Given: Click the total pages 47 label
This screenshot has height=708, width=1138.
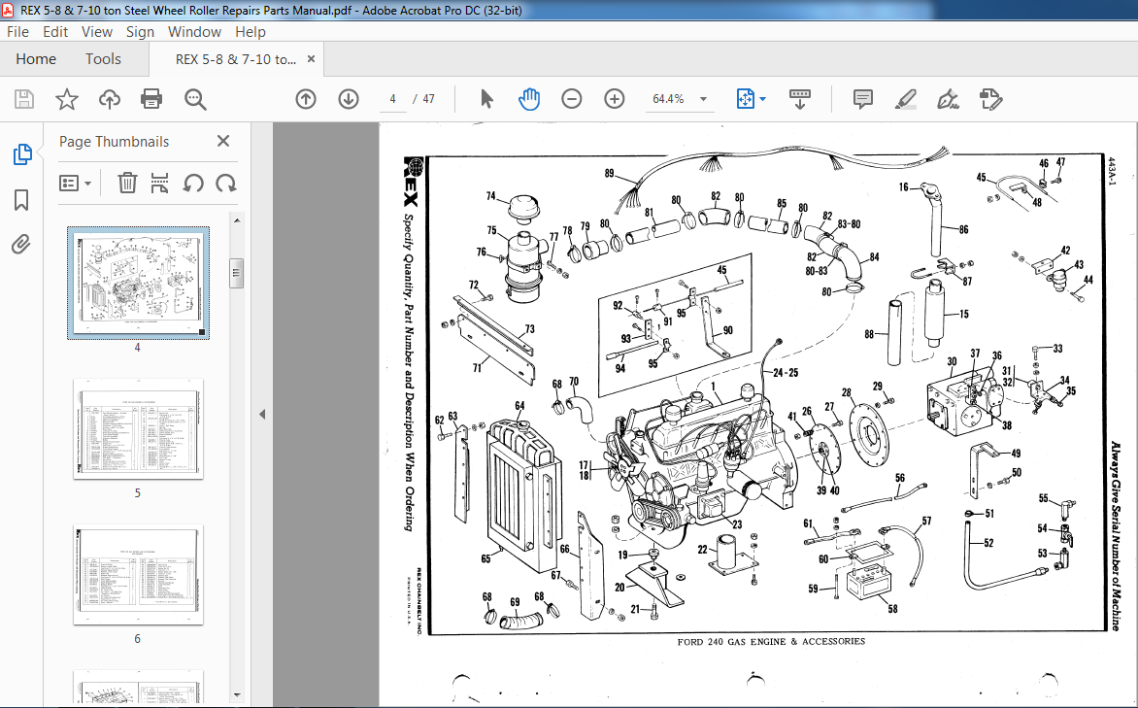Looking at the screenshot, I should click(429, 99).
